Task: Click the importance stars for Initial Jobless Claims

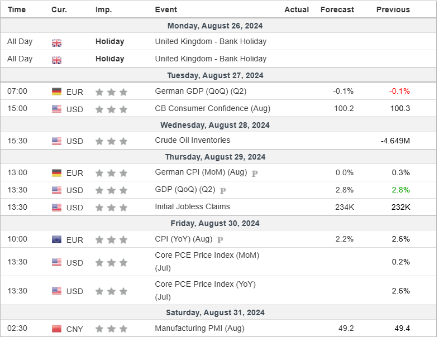Action: click(111, 208)
